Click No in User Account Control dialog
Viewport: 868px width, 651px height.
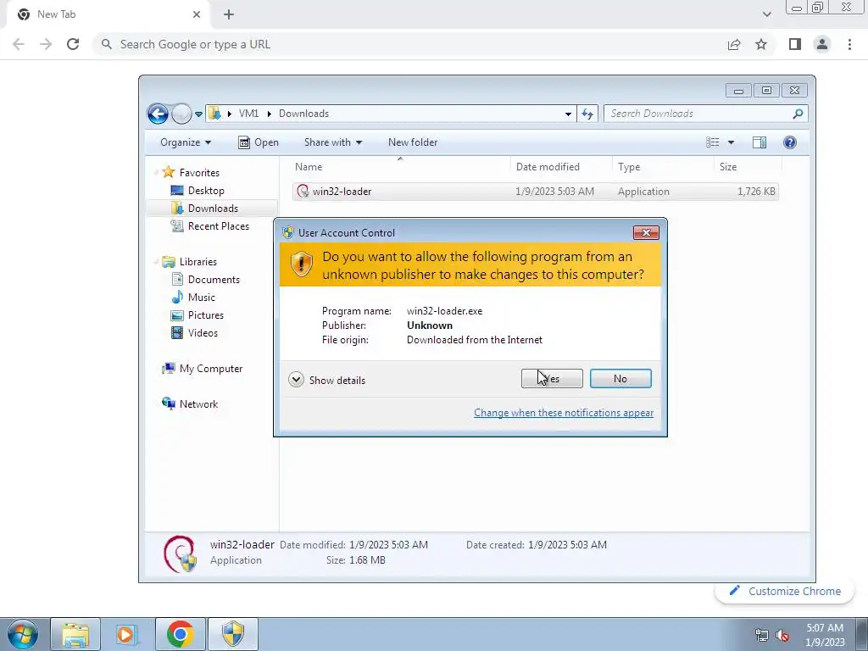(620, 379)
